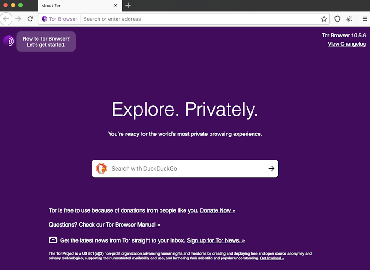This screenshot has height=270, width=370.
Task: Reload the current page
Action: click(30, 19)
